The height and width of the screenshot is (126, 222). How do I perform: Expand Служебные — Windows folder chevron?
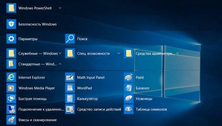[60, 53]
